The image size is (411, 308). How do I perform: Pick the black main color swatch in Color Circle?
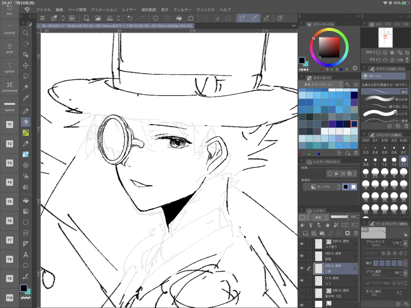coord(302,60)
